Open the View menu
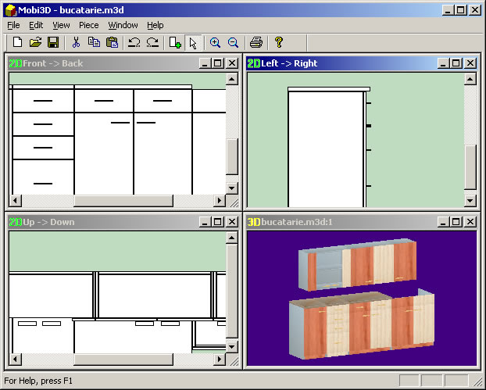486x390 pixels. [61, 25]
